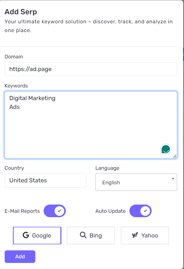Click the Digital Marketing keyword line
The image size is (184, 269).
[x=32, y=98]
